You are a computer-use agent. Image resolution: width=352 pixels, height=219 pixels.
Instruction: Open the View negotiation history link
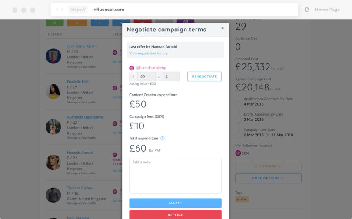click(x=148, y=53)
